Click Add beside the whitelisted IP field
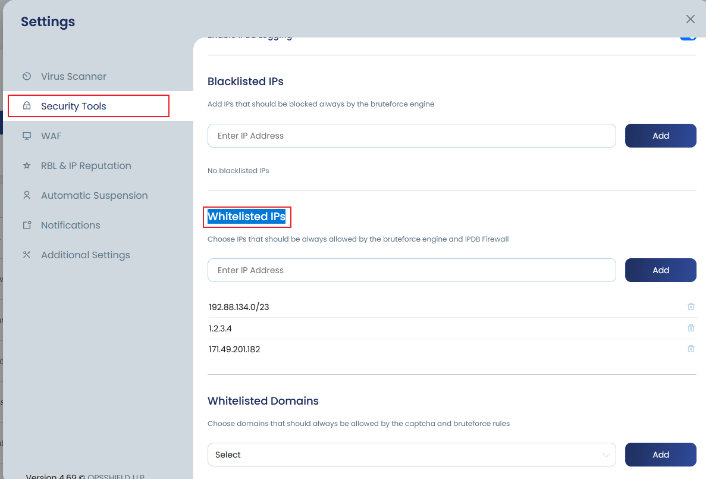The height and width of the screenshot is (479, 706). pos(660,270)
